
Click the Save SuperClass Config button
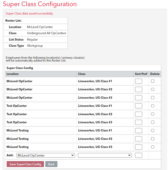tap(25, 164)
